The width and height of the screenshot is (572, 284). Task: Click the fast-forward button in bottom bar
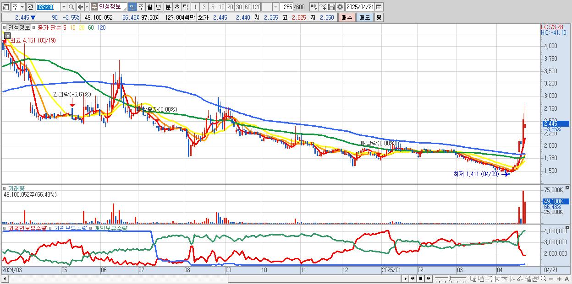coord(428,279)
